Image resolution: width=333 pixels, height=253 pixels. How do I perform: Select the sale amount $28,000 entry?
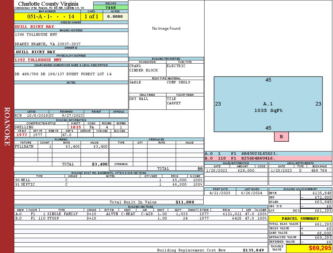point(246,170)
